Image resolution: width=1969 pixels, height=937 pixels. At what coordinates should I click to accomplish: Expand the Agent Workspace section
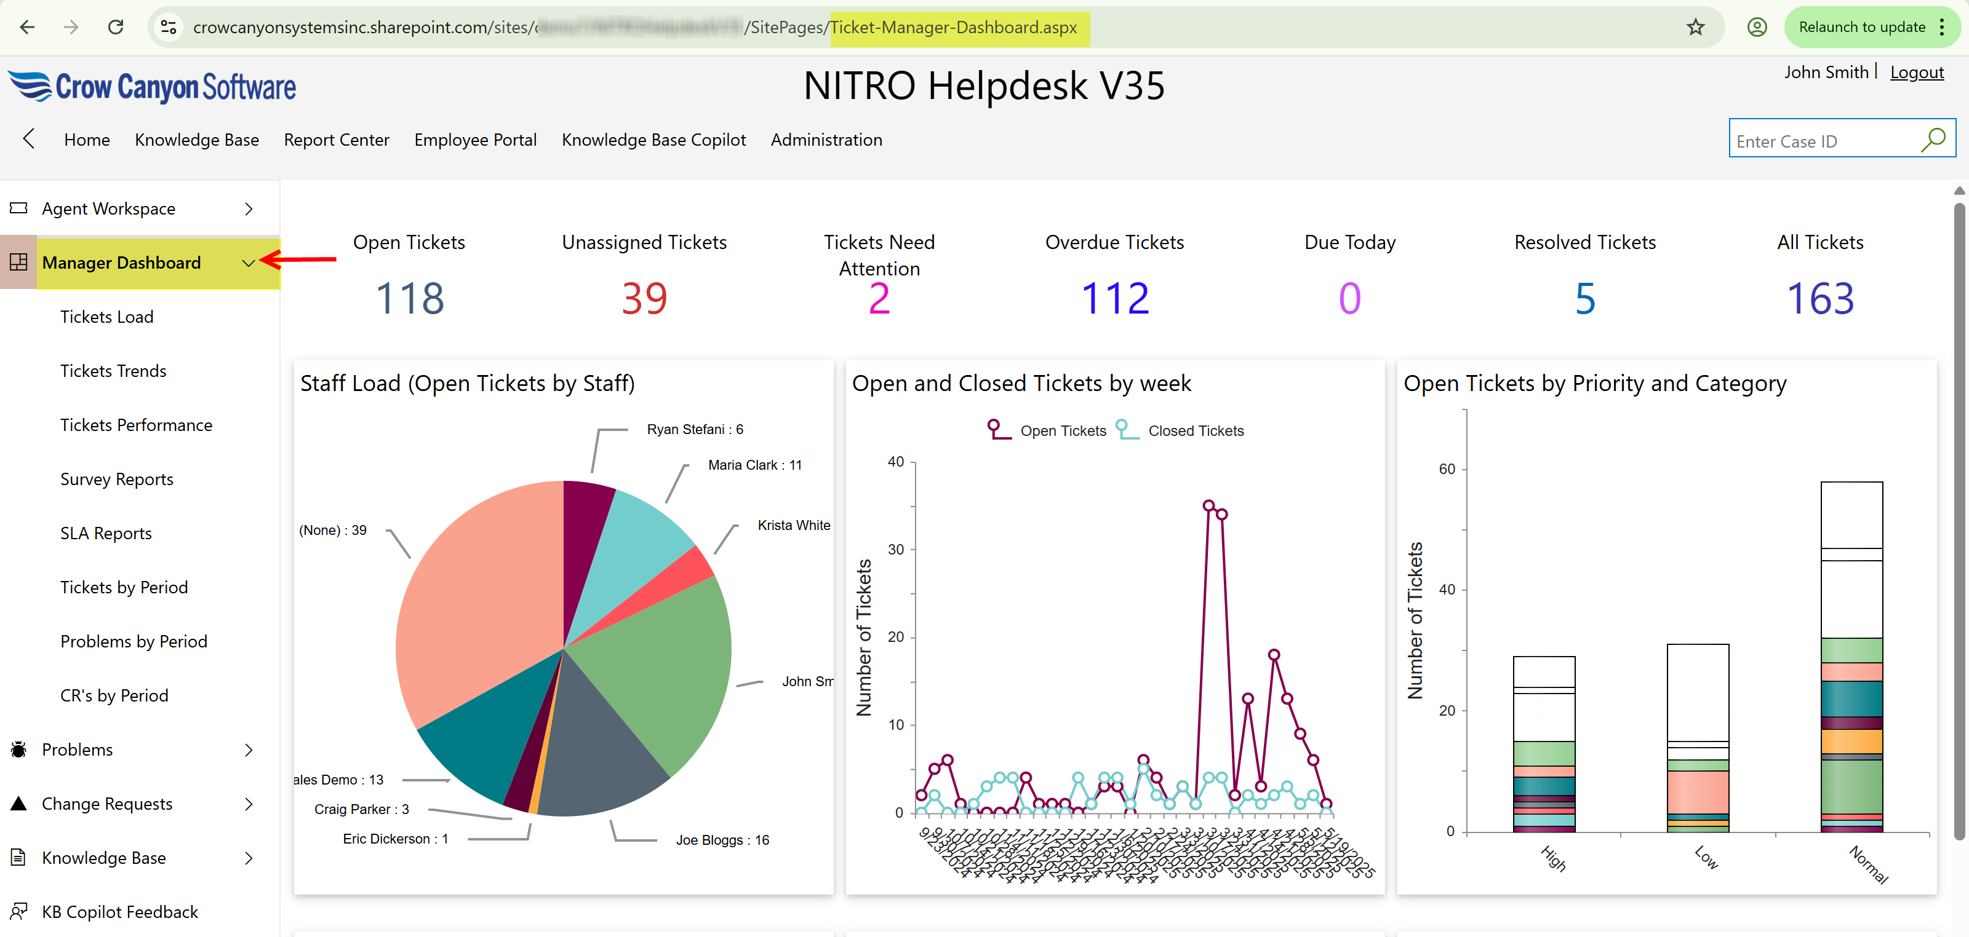(249, 208)
